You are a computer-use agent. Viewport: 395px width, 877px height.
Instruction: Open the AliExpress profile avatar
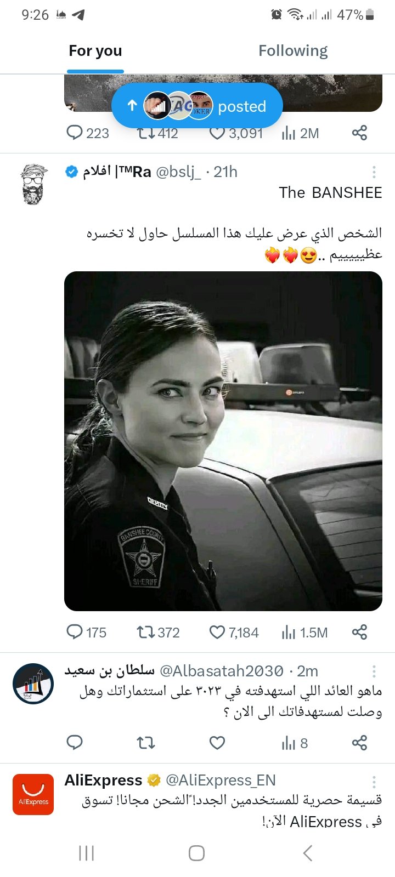point(33,794)
